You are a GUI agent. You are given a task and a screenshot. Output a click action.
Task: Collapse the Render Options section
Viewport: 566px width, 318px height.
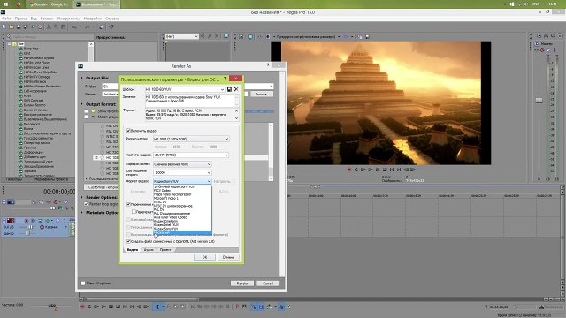point(82,197)
